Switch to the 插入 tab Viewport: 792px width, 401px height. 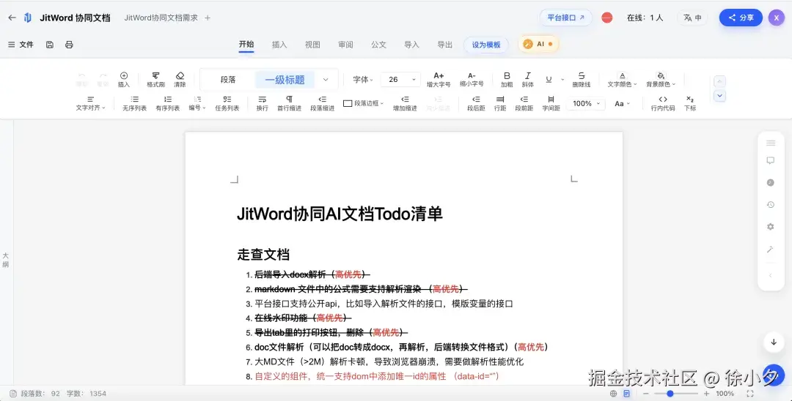(x=279, y=45)
